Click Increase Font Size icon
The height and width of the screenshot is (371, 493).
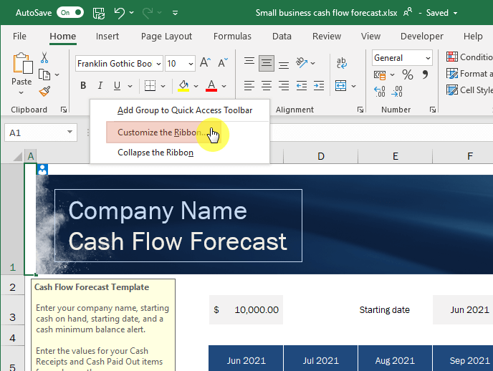205,62
